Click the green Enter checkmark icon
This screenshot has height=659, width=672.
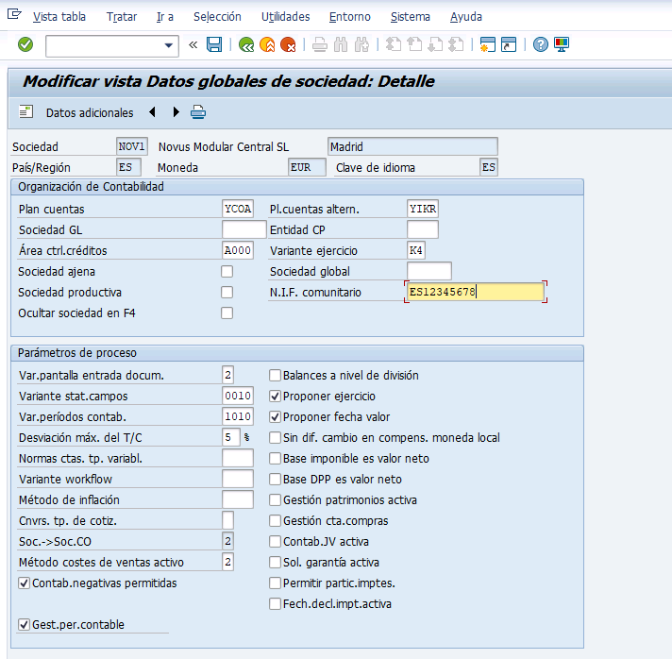coord(25,44)
